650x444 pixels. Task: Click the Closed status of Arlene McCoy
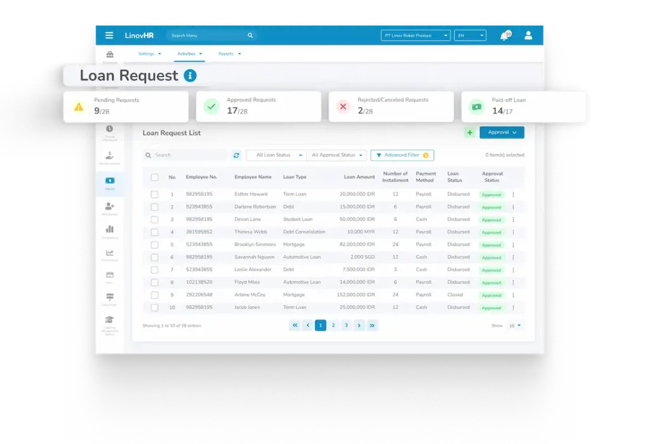click(x=454, y=295)
